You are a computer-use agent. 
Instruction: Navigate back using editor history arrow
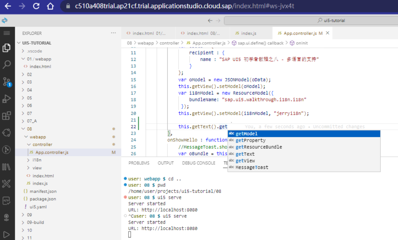coord(210,21)
